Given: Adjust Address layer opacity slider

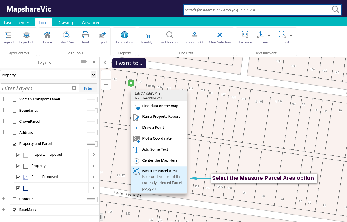Looking at the screenshot, I should coord(92,133).
